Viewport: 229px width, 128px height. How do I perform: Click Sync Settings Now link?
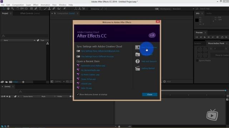coord(100,51)
